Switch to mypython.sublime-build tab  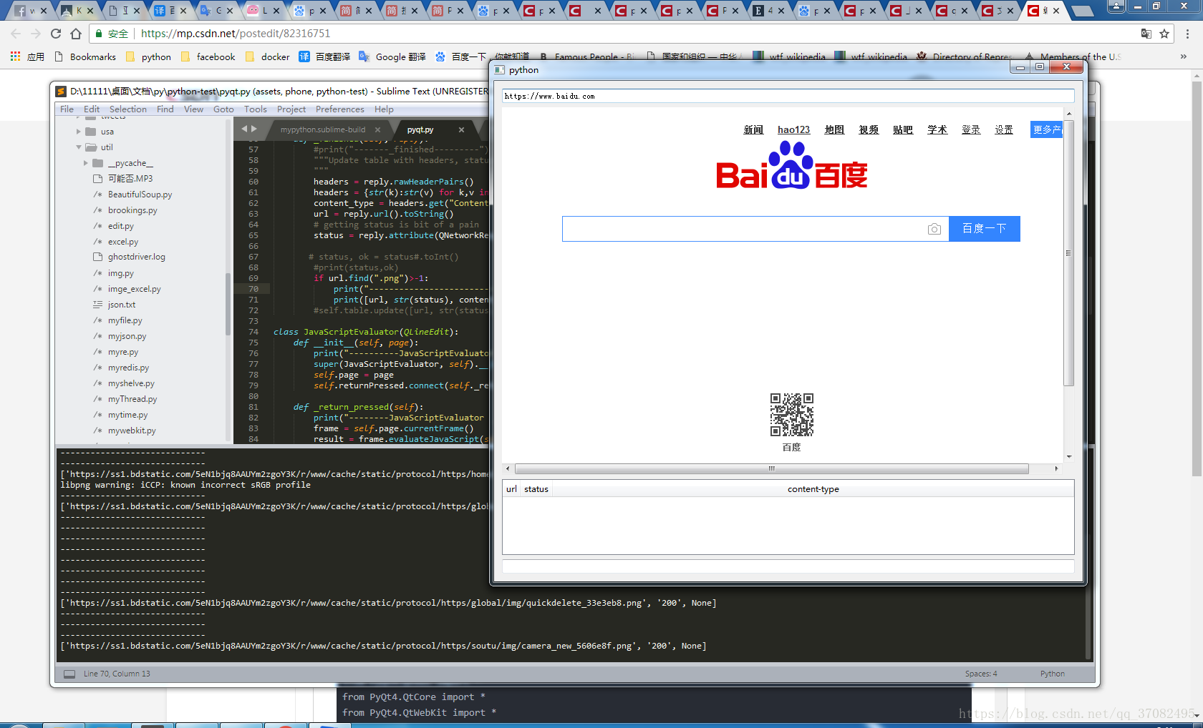point(322,129)
